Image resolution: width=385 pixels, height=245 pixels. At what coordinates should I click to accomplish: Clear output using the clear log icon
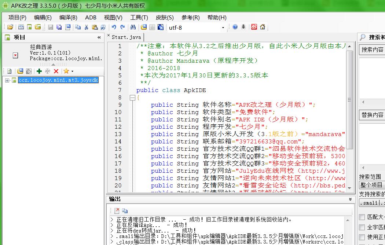tap(117, 211)
